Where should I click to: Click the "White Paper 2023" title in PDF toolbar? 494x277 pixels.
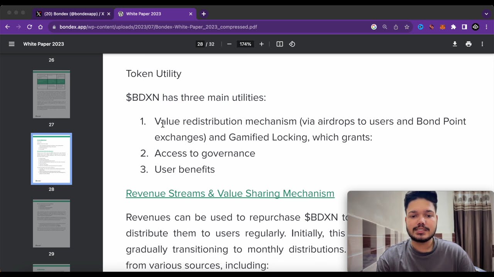[44, 44]
